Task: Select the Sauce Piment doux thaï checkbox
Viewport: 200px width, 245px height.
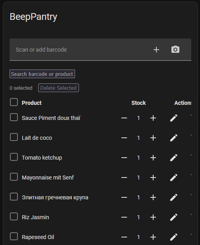Action: pos(14,117)
